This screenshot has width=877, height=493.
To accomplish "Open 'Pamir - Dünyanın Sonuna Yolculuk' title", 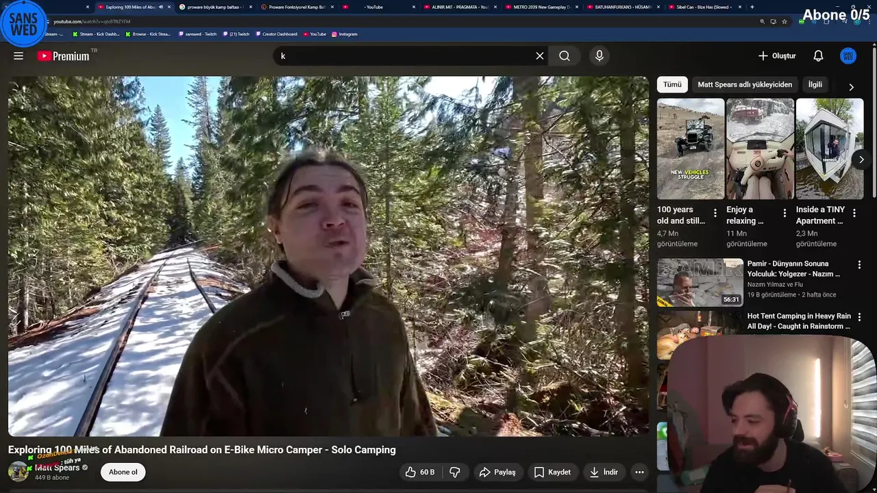I will point(793,268).
